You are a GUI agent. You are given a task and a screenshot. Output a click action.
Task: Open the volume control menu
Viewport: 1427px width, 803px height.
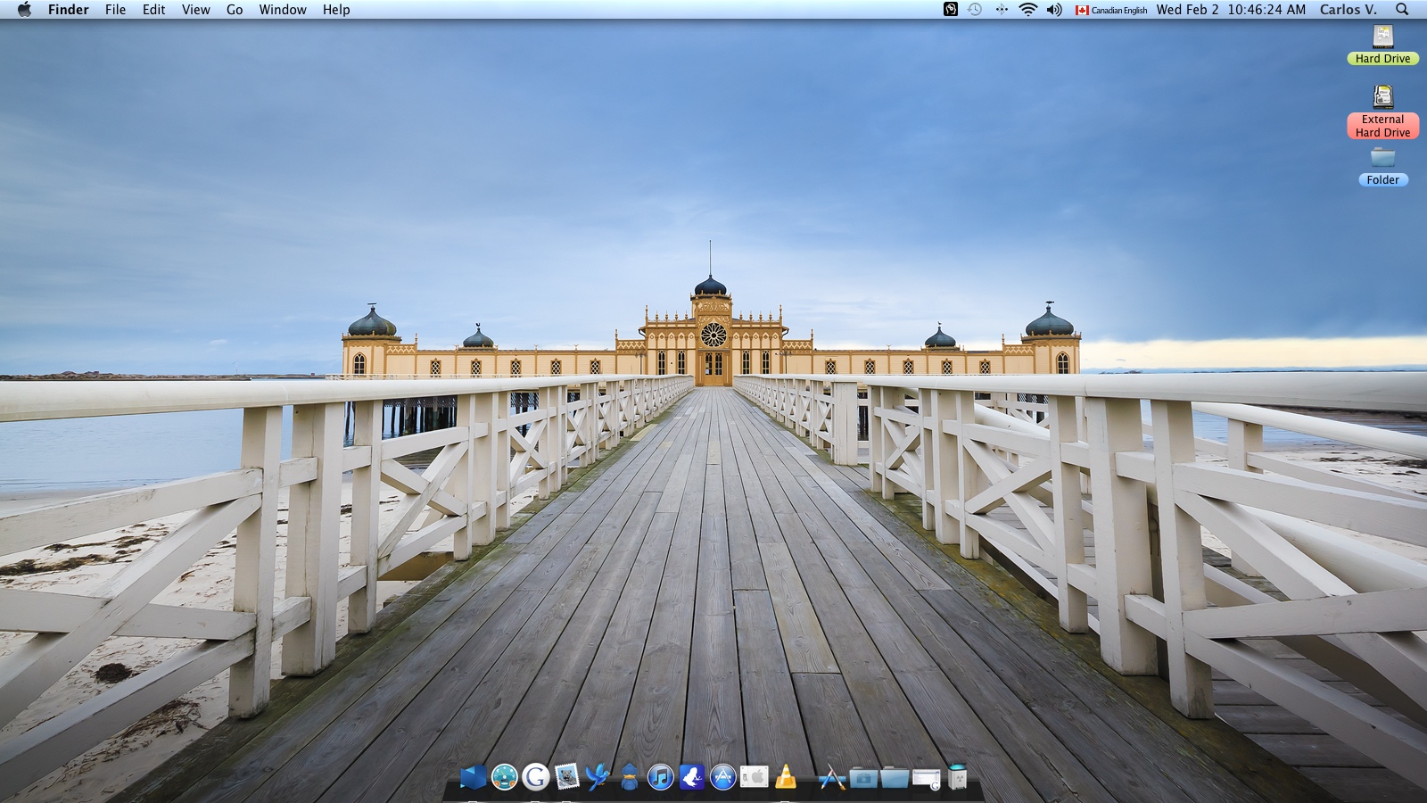(1054, 10)
